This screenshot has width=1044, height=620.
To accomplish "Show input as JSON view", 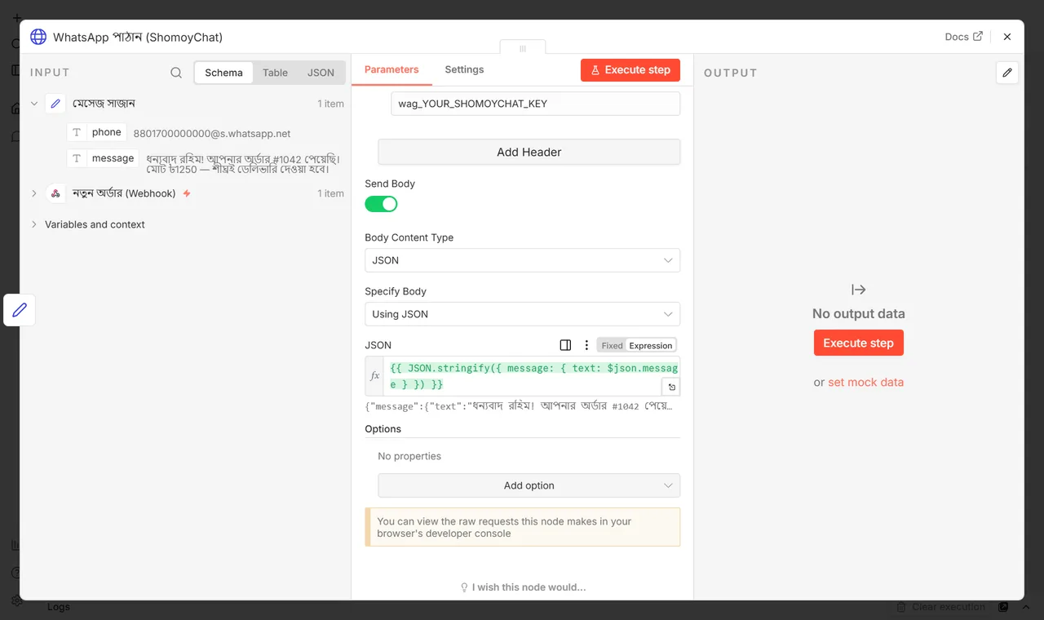I will tap(321, 73).
